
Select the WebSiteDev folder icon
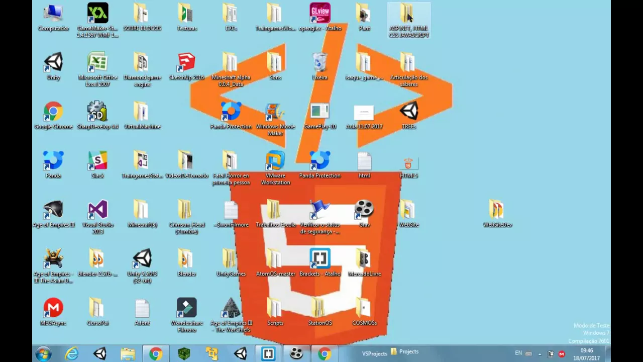tap(497, 214)
